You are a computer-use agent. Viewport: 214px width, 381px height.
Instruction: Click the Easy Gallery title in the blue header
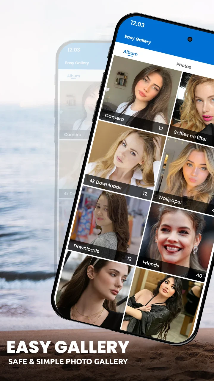(x=138, y=39)
